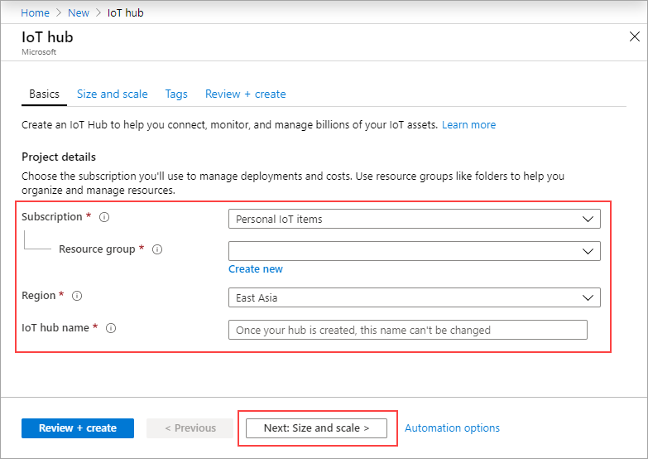Screen dimensions: 648x459
Task: Open the Review + create tab
Action: pos(245,94)
